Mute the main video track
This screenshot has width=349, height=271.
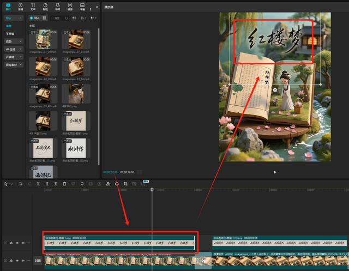tap(23, 260)
